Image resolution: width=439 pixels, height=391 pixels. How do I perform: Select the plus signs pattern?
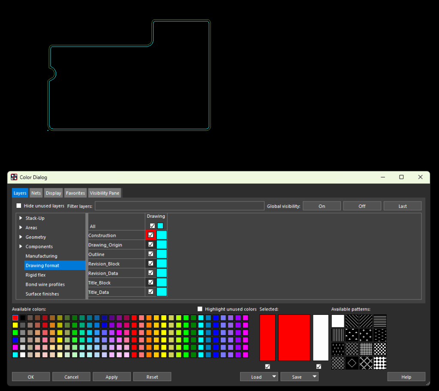[366, 335]
